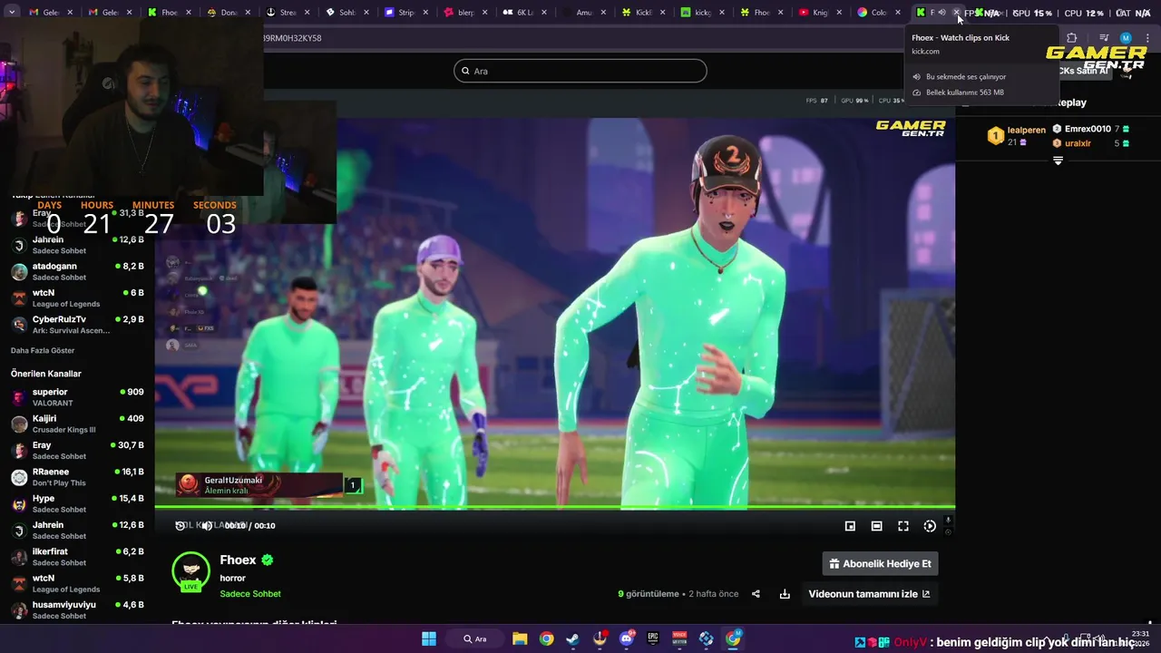Open Epic Games Launcher from the taskbar
Screen dimensions: 1161x653
(653, 638)
